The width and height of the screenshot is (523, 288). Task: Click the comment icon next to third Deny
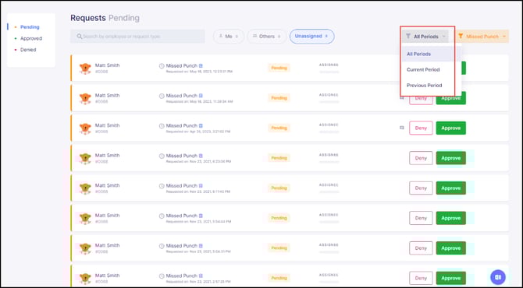tap(402, 128)
